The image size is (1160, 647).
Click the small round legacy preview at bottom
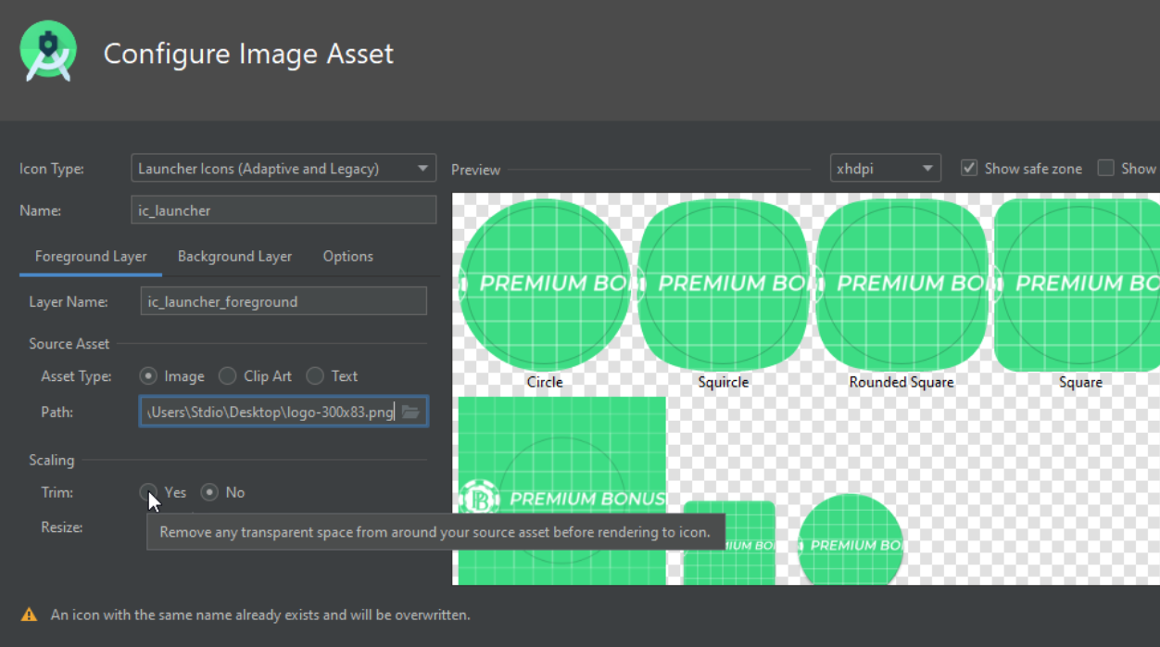click(851, 540)
